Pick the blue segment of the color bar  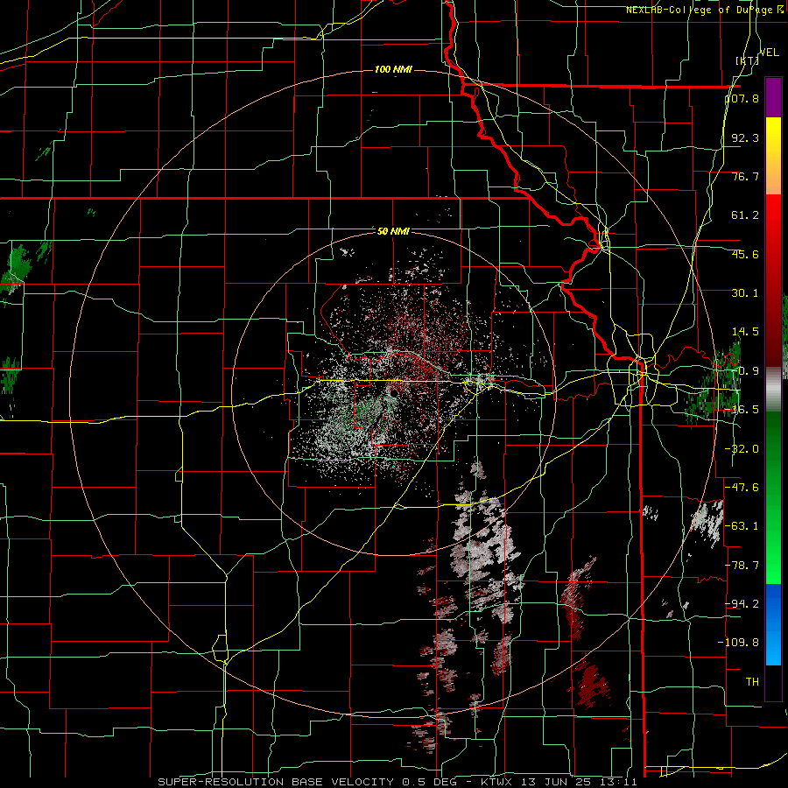[x=773, y=624]
